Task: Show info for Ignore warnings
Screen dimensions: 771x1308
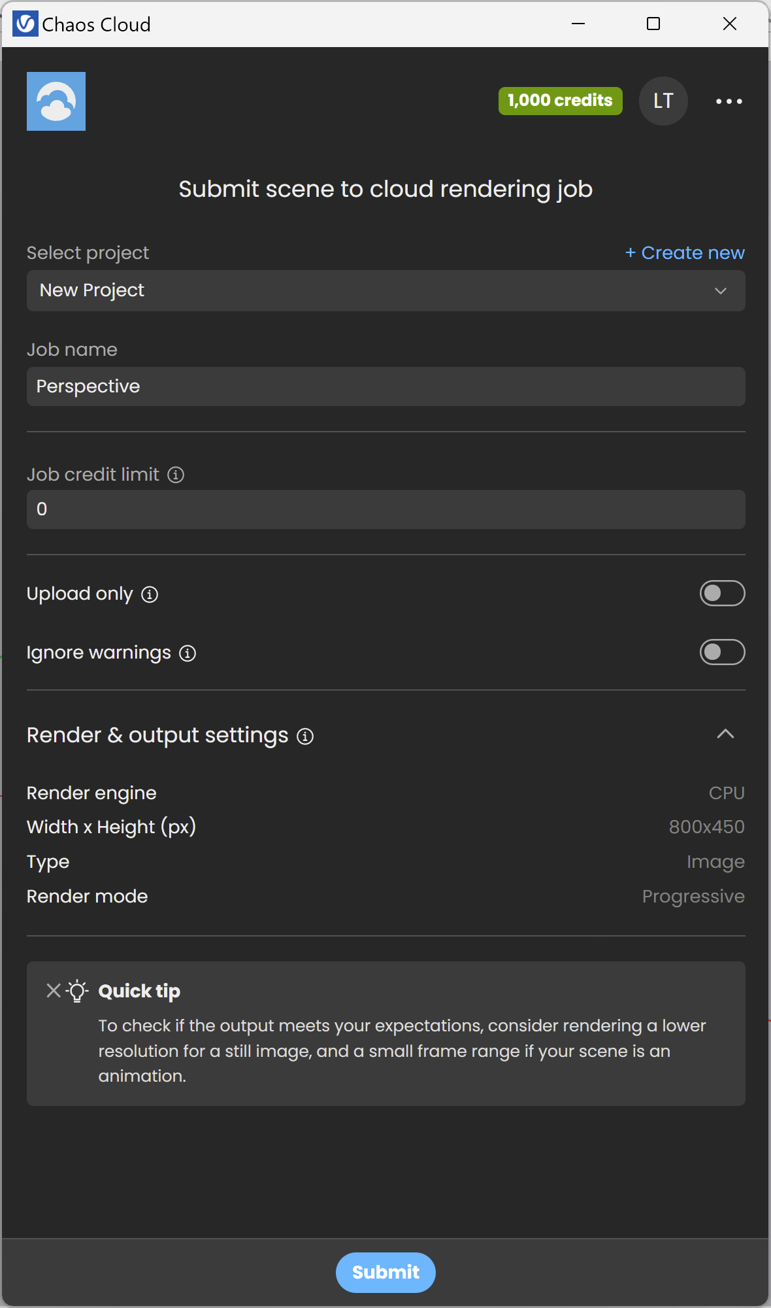Action: click(x=188, y=653)
